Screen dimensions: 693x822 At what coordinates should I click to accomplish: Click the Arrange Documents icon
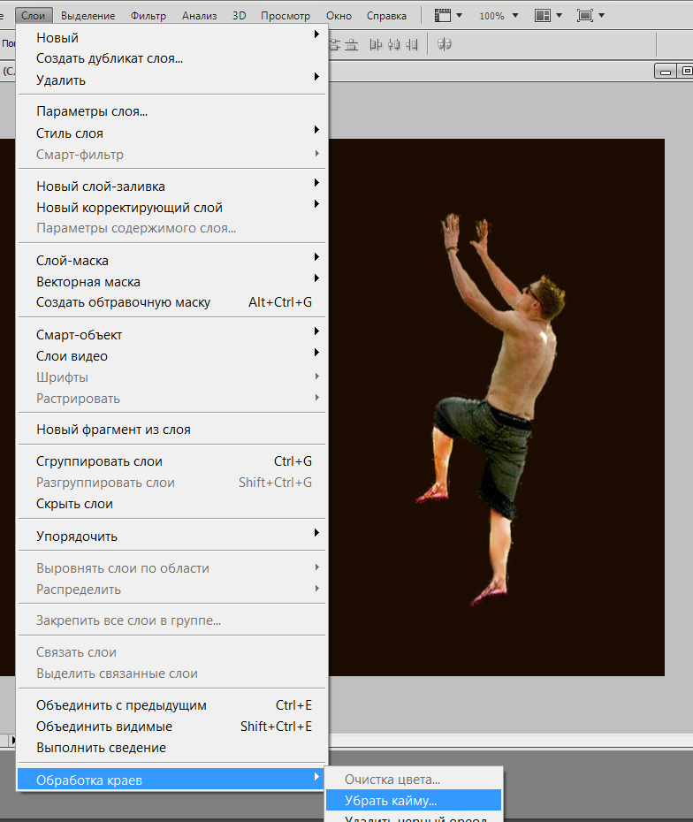pyautogui.click(x=543, y=16)
